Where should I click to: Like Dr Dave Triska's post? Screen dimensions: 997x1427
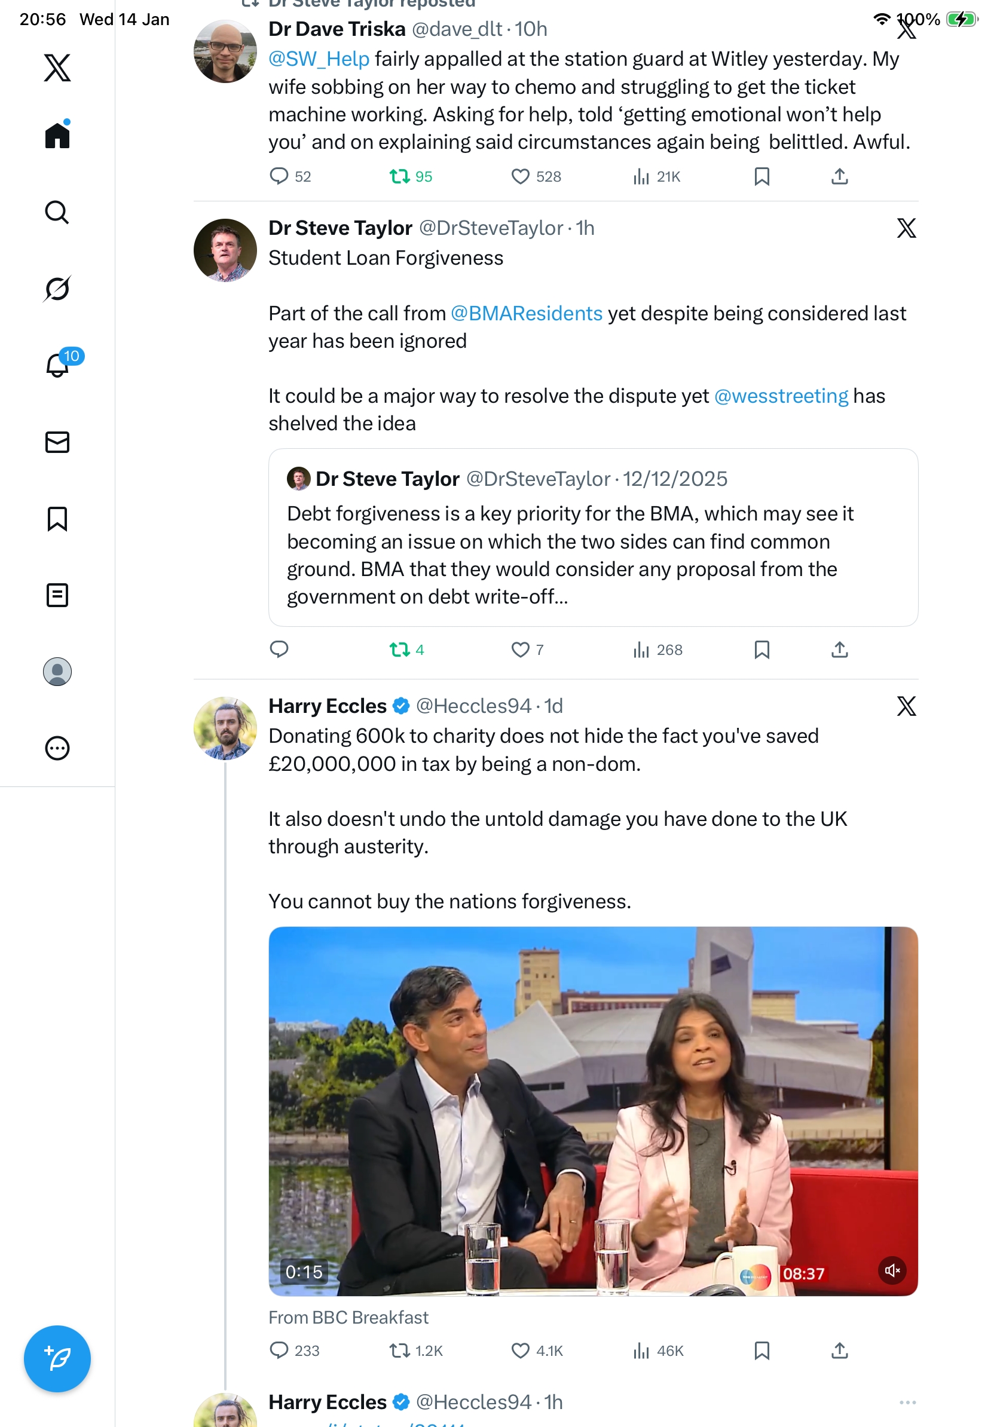(519, 177)
